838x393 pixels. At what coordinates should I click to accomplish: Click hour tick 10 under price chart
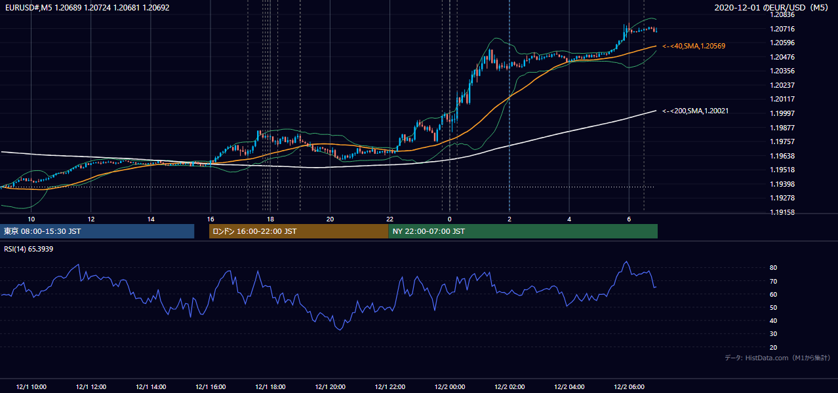[31, 219]
